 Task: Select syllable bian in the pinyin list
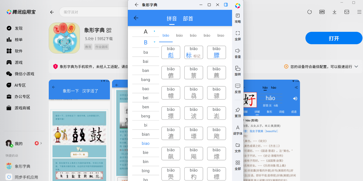point(146,134)
